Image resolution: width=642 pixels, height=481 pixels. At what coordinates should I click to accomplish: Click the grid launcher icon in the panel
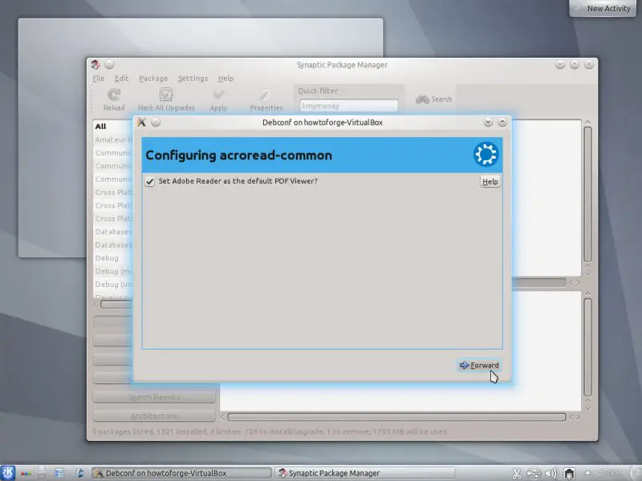(59, 473)
